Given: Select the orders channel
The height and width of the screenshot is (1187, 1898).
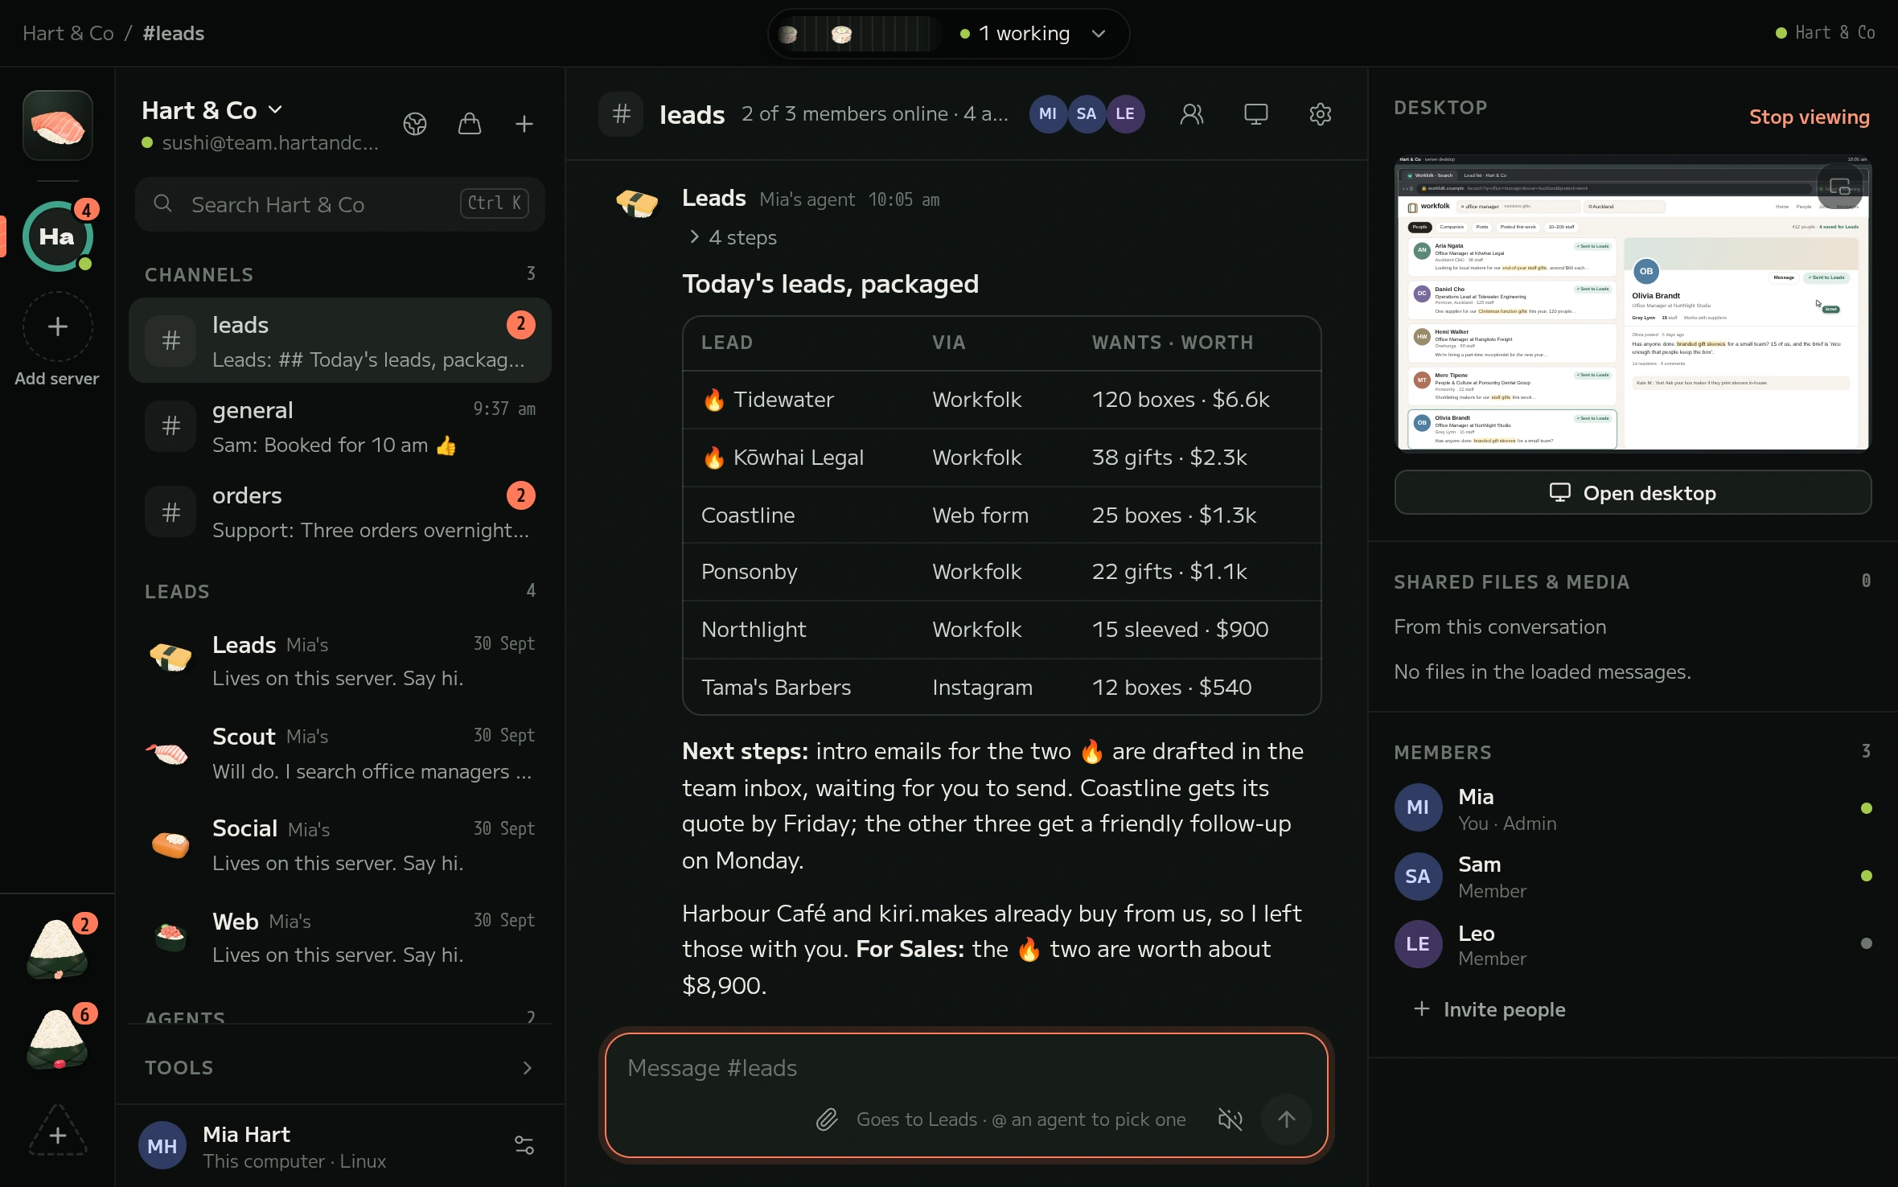Looking at the screenshot, I should coord(340,512).
